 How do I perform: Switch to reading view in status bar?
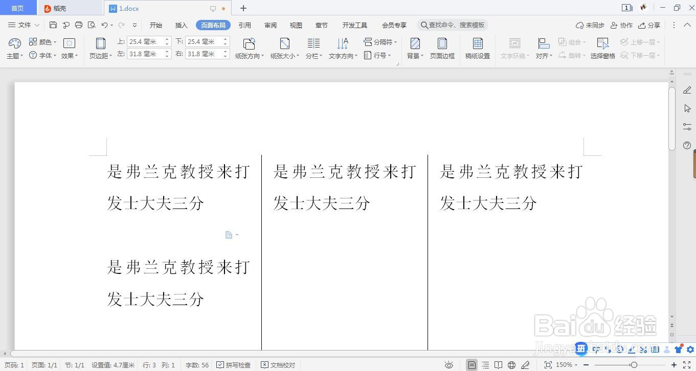(x=498, y=365)
